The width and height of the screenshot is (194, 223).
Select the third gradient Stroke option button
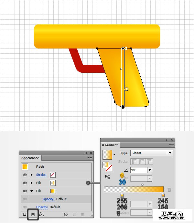click(x=149, y=162)
